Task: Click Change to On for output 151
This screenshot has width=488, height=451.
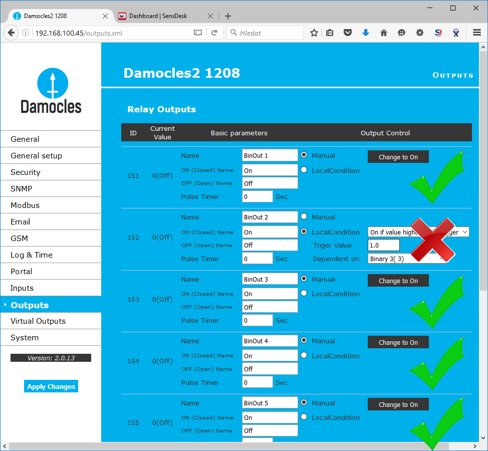Action: (x=398, y=157)
